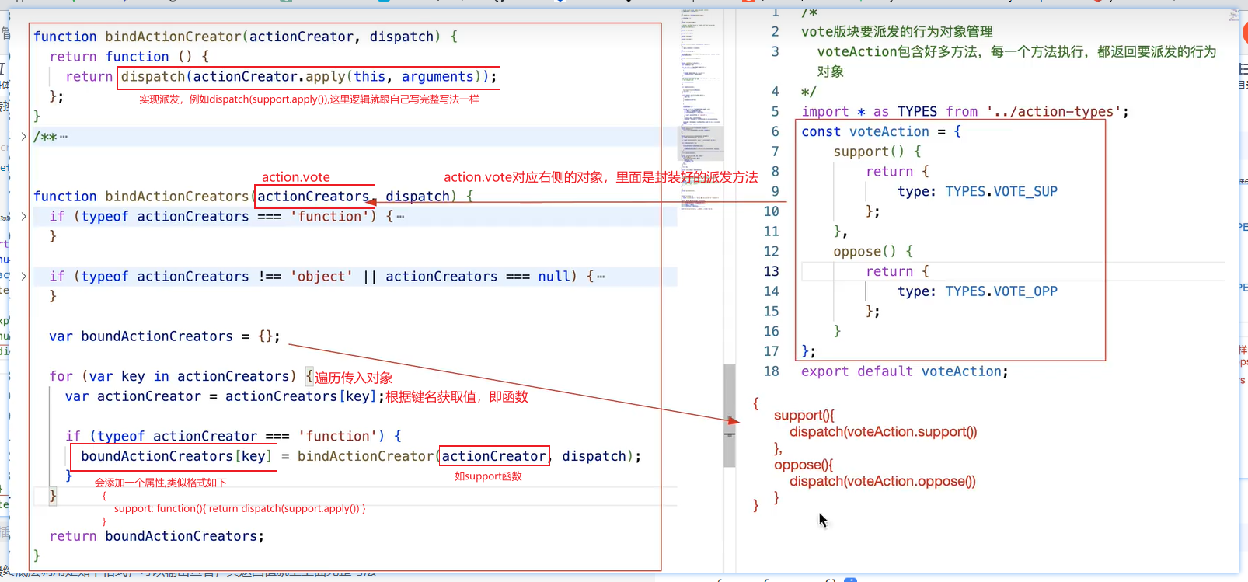Viewport: 1248px width, 582px height.
Task: Click 'return boundActionCreators;' line
Action: point(157,536)
